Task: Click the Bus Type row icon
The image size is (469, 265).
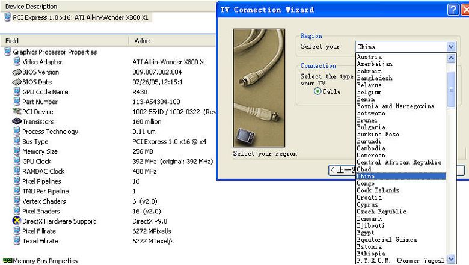Action: coord(17,141)
